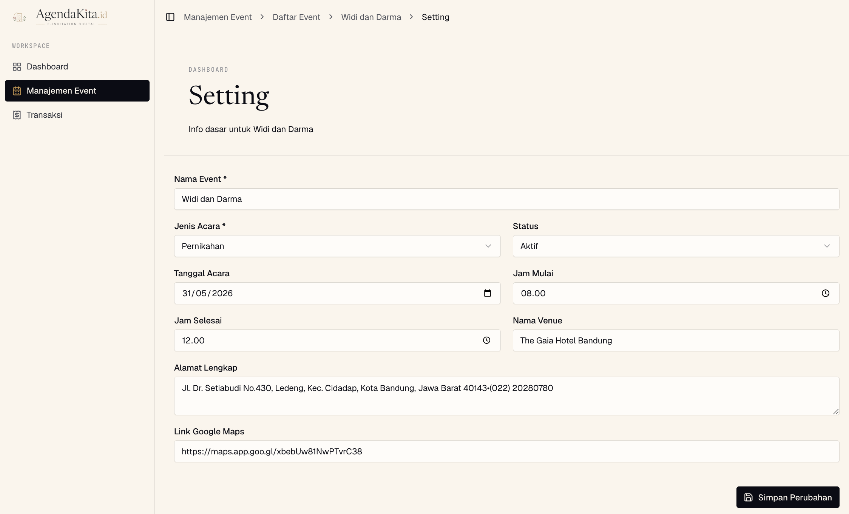Viewport: 849px width, 514px height.
Task: Click the Nama Venue input field
Action: (676, 340)
